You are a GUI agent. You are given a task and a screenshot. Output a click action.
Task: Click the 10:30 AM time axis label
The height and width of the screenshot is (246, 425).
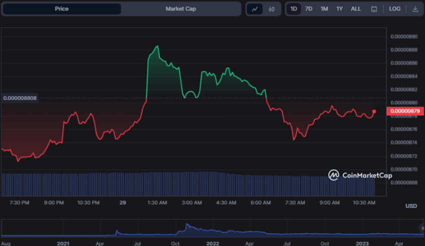pos(364,202)
